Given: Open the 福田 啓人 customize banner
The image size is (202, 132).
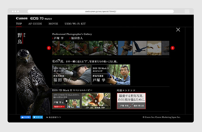Looking at the screenshot, I should coord(71,75).
